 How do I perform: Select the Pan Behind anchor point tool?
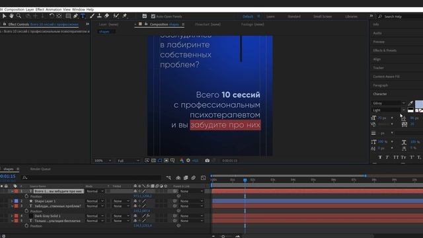tap(59, 16)
